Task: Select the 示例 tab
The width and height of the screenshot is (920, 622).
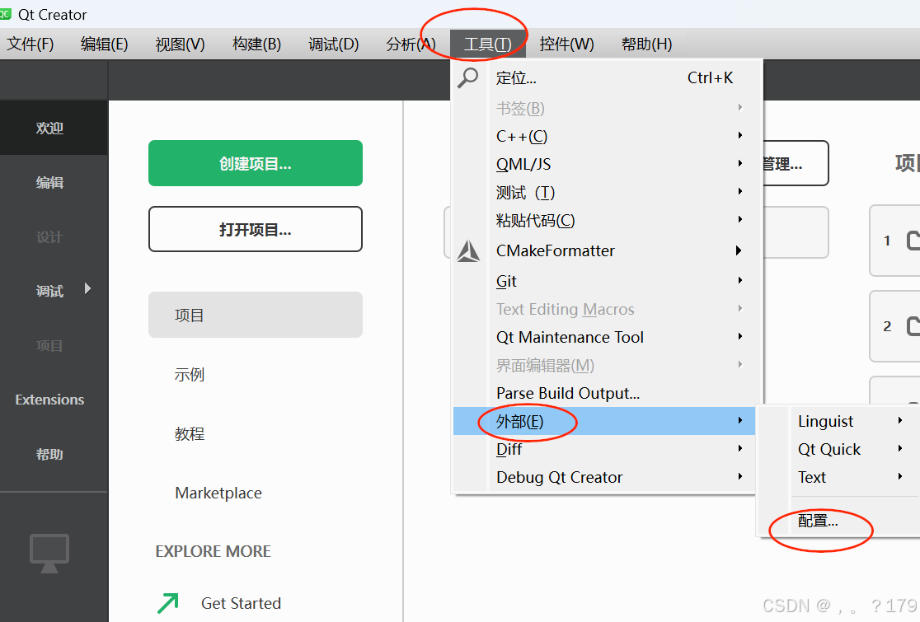Action: (x=190, y=374)
